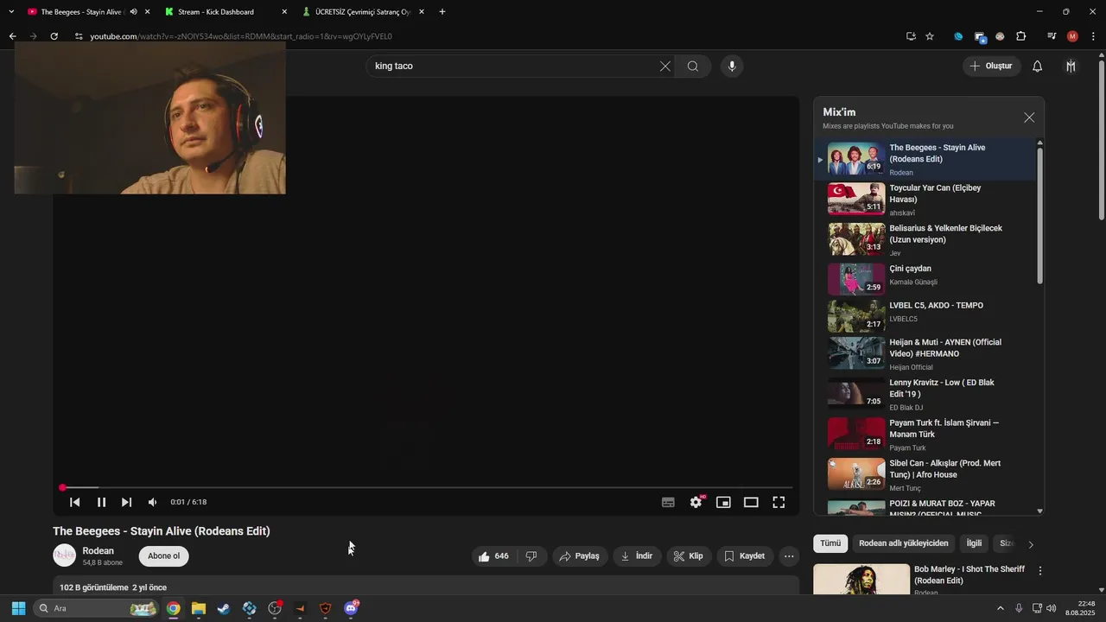The height and width of the screenshot is (622, 1106).
Task: Select Çini çaydan in the playlist
Action: [x=925, y=279]
